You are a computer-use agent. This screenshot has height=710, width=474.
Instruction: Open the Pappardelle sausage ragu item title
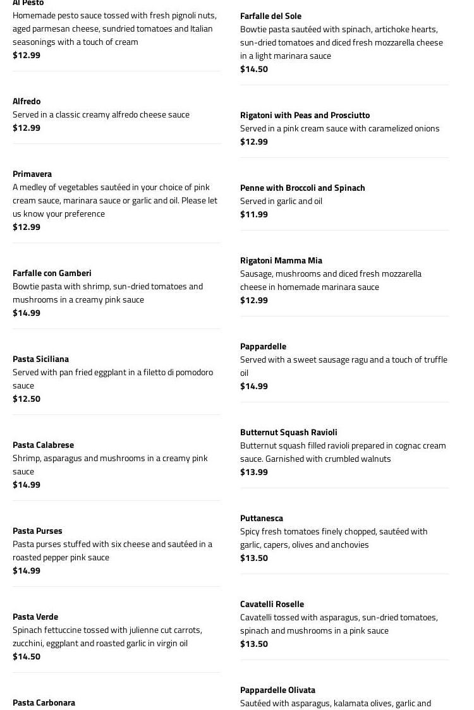click(x=263, y=346)
